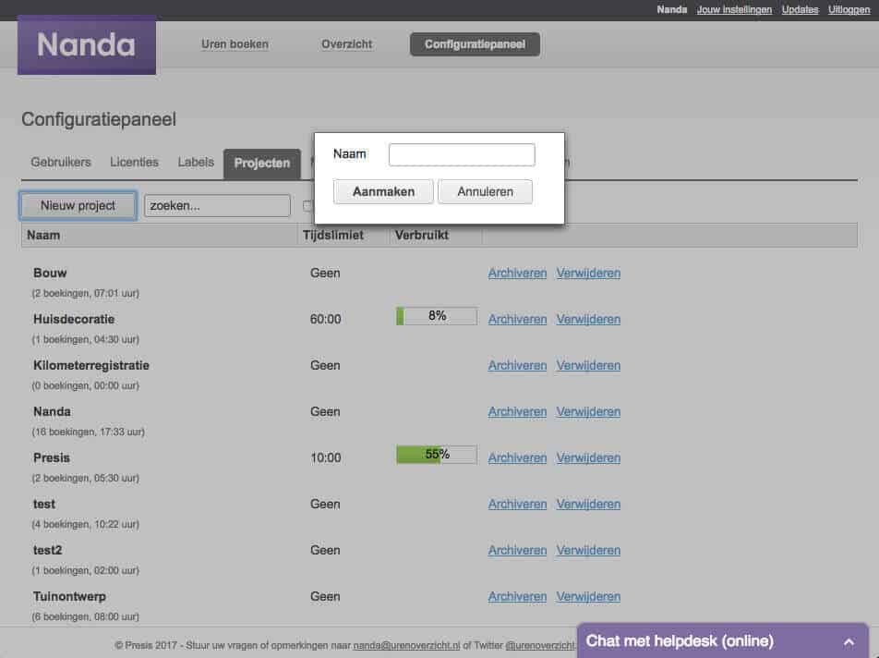Open the Licenties tab
879x658 pixels.
point(134,163)
